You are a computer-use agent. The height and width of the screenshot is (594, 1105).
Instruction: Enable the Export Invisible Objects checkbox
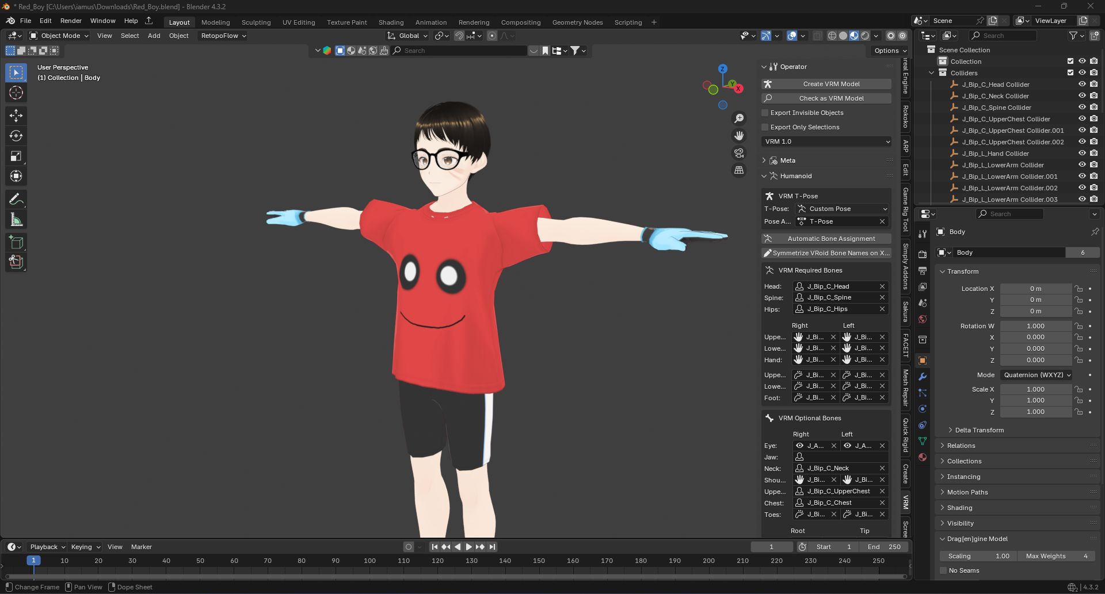[x=765, y=113]
